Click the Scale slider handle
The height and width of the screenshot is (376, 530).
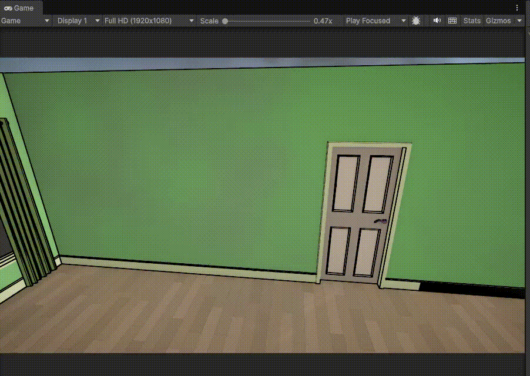click(225, 21)
